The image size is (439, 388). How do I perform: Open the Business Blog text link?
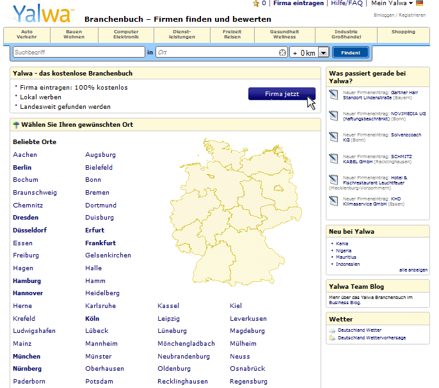[x=345, y=303]
